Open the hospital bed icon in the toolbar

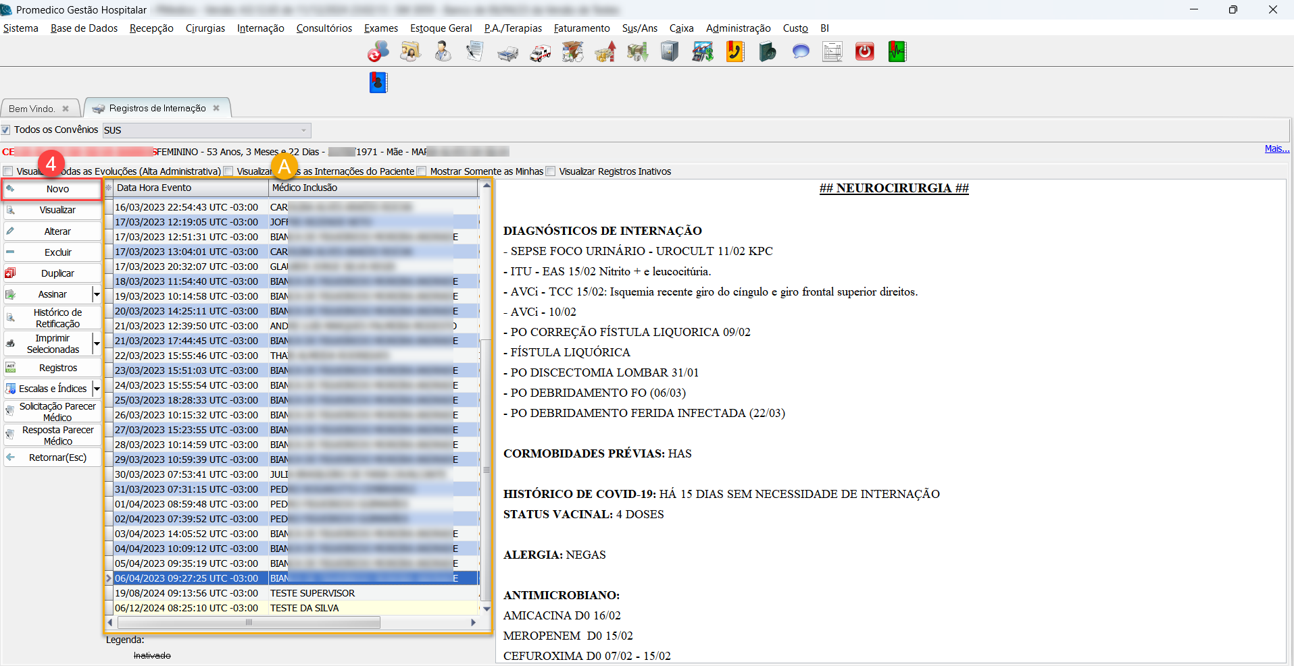coord(507,52)
